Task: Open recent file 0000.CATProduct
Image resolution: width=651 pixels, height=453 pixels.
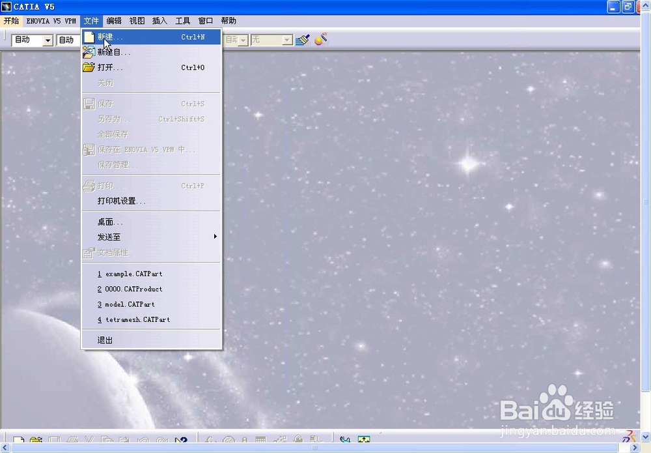Action: point(151,289)
